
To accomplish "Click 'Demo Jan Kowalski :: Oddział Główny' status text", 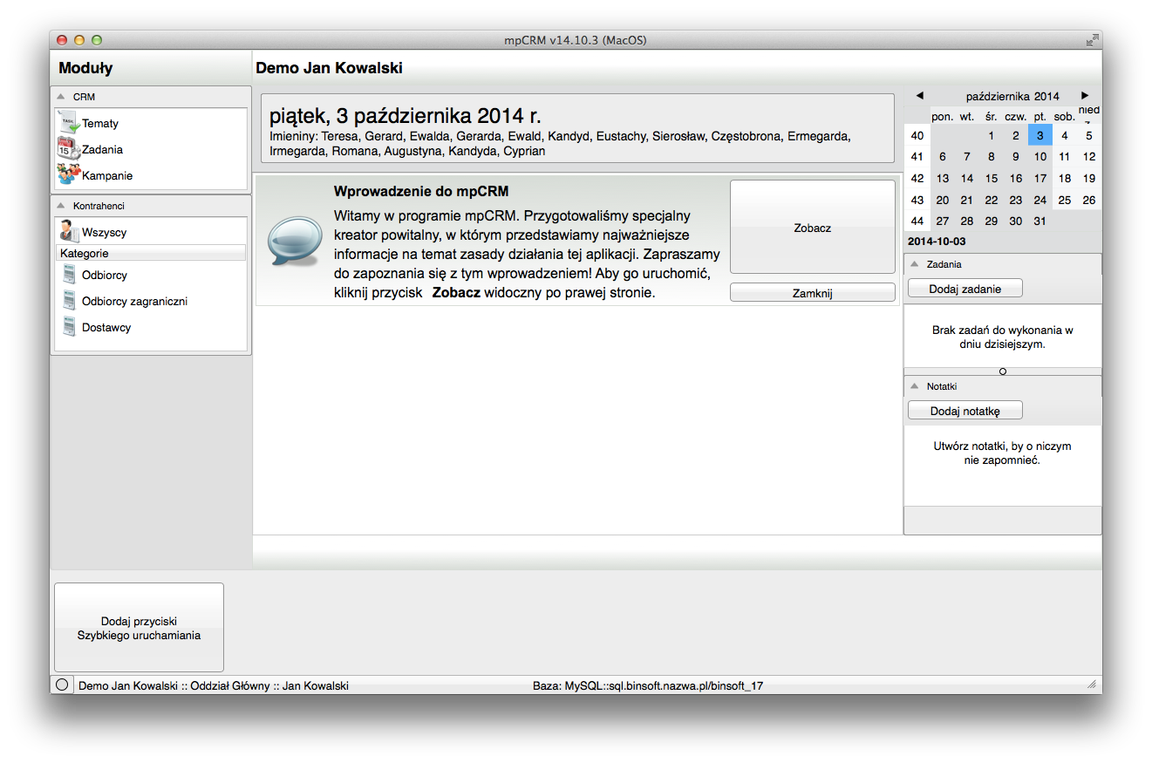I will click(x=214, y=686).
